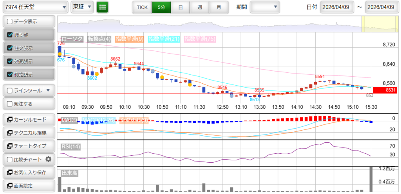Click the 転換点(4) legend label

99,39
